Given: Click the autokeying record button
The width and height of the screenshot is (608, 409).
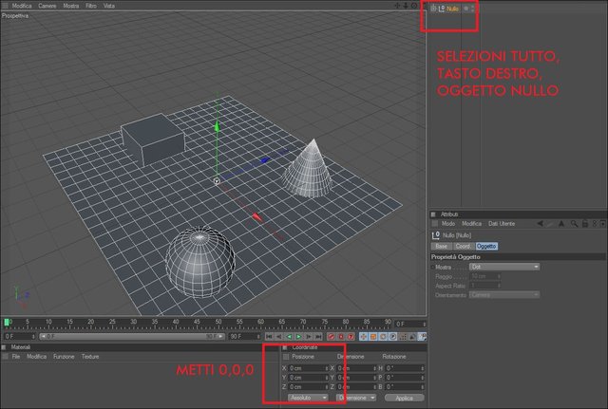Looking at the screenshot, I should pyautogui.click(x=341, y=337).
